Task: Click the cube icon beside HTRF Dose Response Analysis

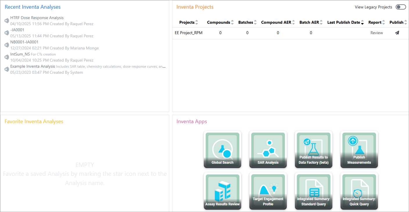Action: (x=6, y=21)
